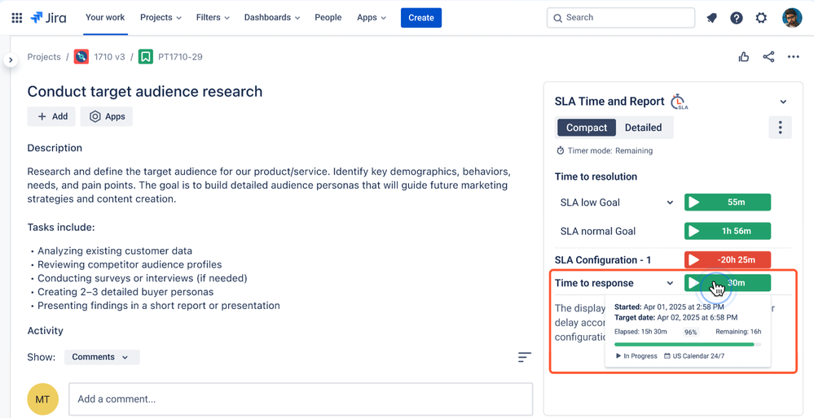Viewport: 814px width, 418px height.
Task: Click the Creating 2–3 detailed buyer personas bullet
Action: pyautogui.click(x=125, y=292)
